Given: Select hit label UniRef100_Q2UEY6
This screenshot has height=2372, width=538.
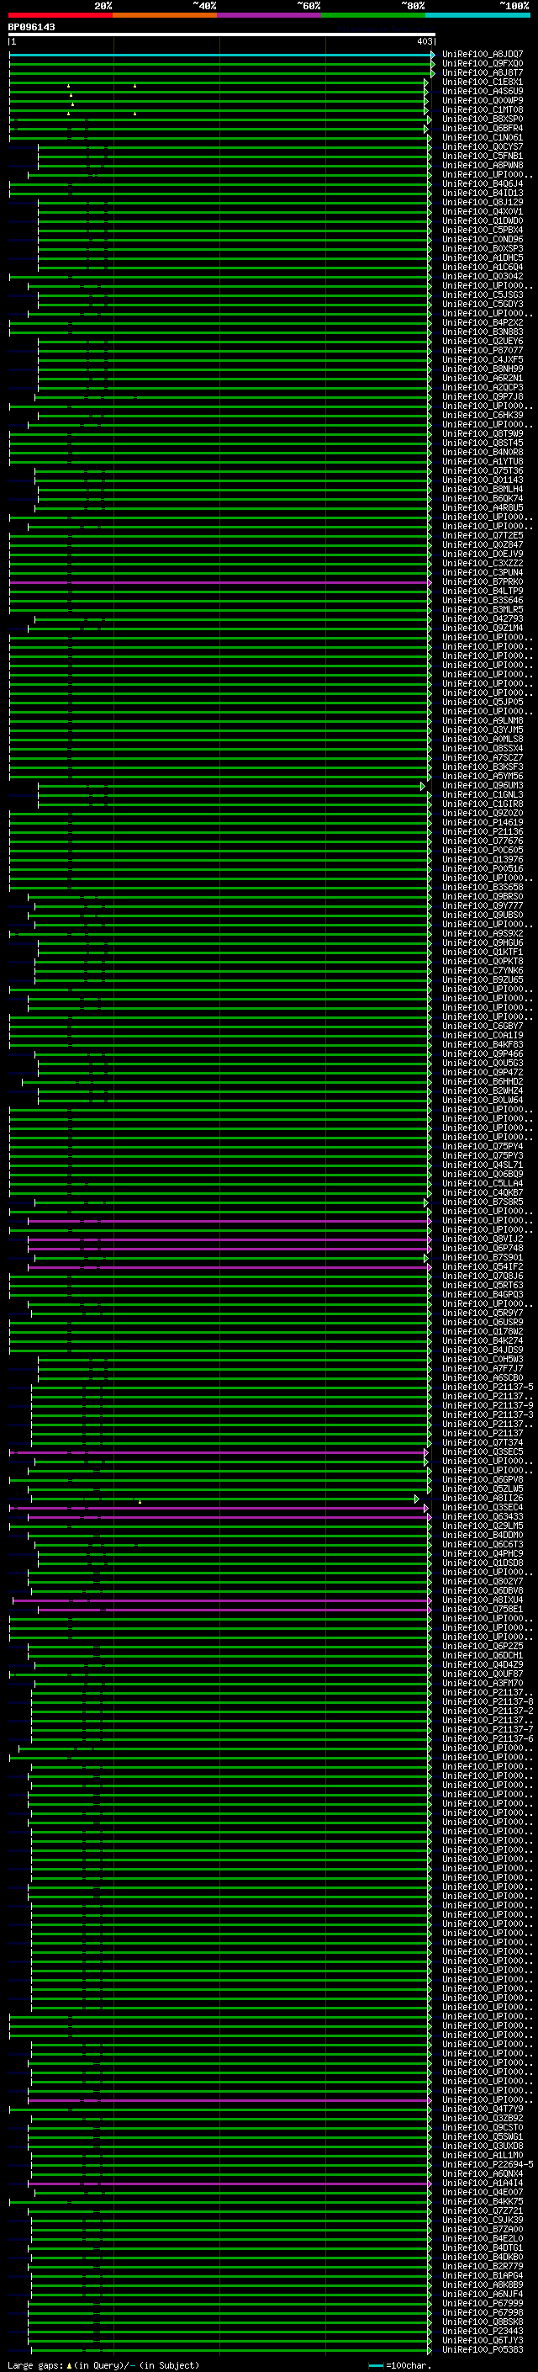Looking at the screenshot, I should (x=482, y=341).
